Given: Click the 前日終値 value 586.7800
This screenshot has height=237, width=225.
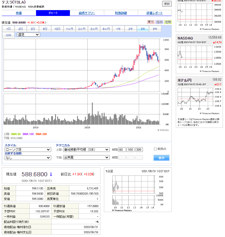Looking at the screenshot, I should pyautogui.click(x=85, y=194).
